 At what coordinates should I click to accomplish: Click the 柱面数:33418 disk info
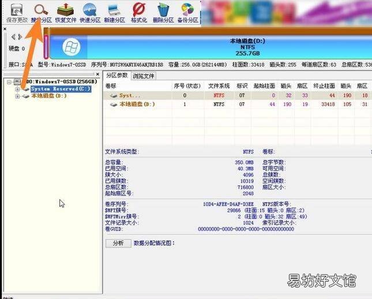click(248, 64)
